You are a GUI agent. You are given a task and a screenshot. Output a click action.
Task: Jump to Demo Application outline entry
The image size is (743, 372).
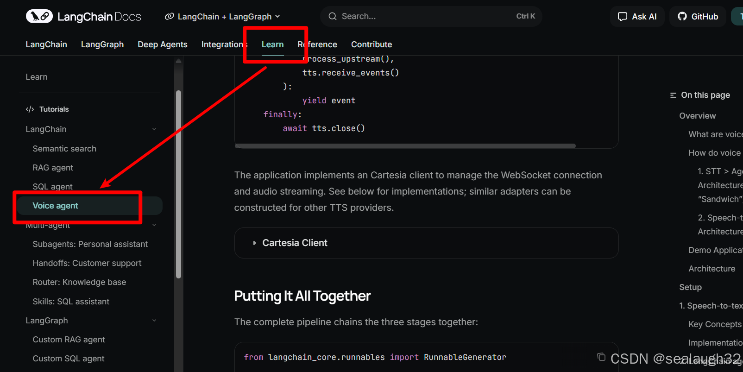click(716, 250)
